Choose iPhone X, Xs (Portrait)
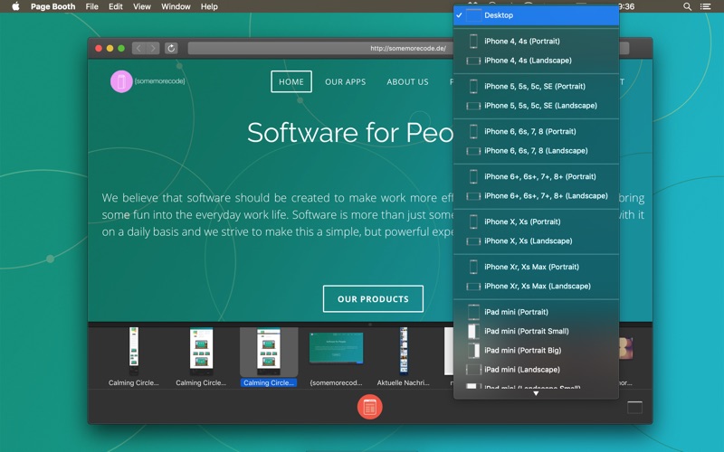Screen dimensions: 724x452 pyautogui.click(x=536, y=221)
